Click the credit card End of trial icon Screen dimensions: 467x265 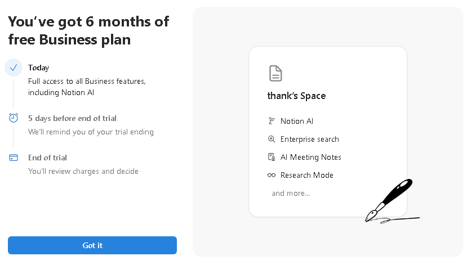[14, 158]
